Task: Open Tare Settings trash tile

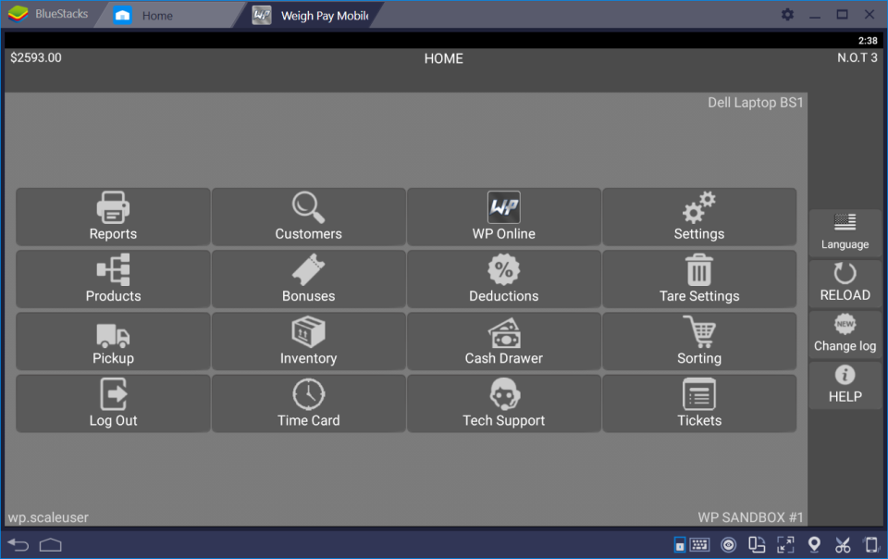Action: [699, 279]
